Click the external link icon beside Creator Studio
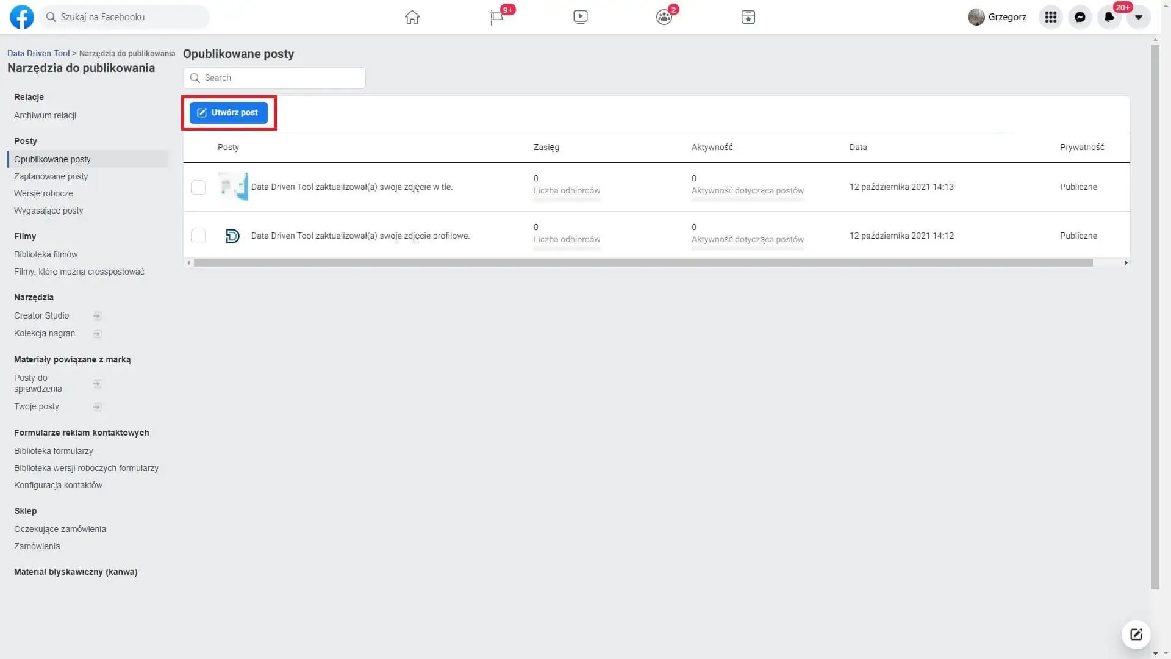Screen dimensions: 1171x659 [x=98, y=316]
